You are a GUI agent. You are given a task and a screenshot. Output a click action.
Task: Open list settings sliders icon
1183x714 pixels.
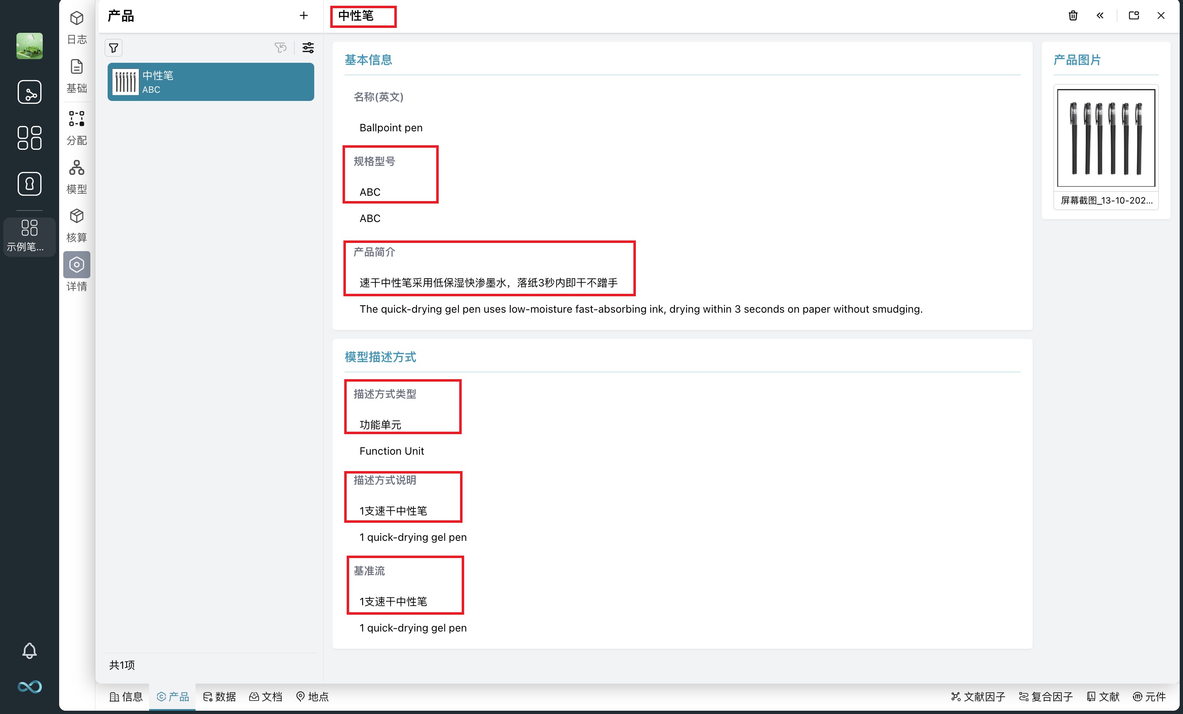tap(308, 48)
